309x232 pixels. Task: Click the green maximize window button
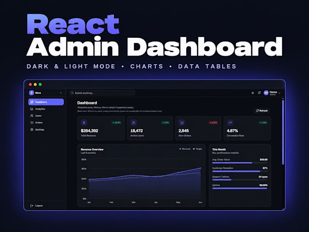(x=40, y=85)
